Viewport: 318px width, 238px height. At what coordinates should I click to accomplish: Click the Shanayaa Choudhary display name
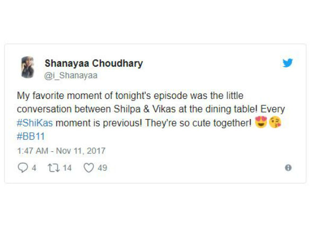point(94,63)
